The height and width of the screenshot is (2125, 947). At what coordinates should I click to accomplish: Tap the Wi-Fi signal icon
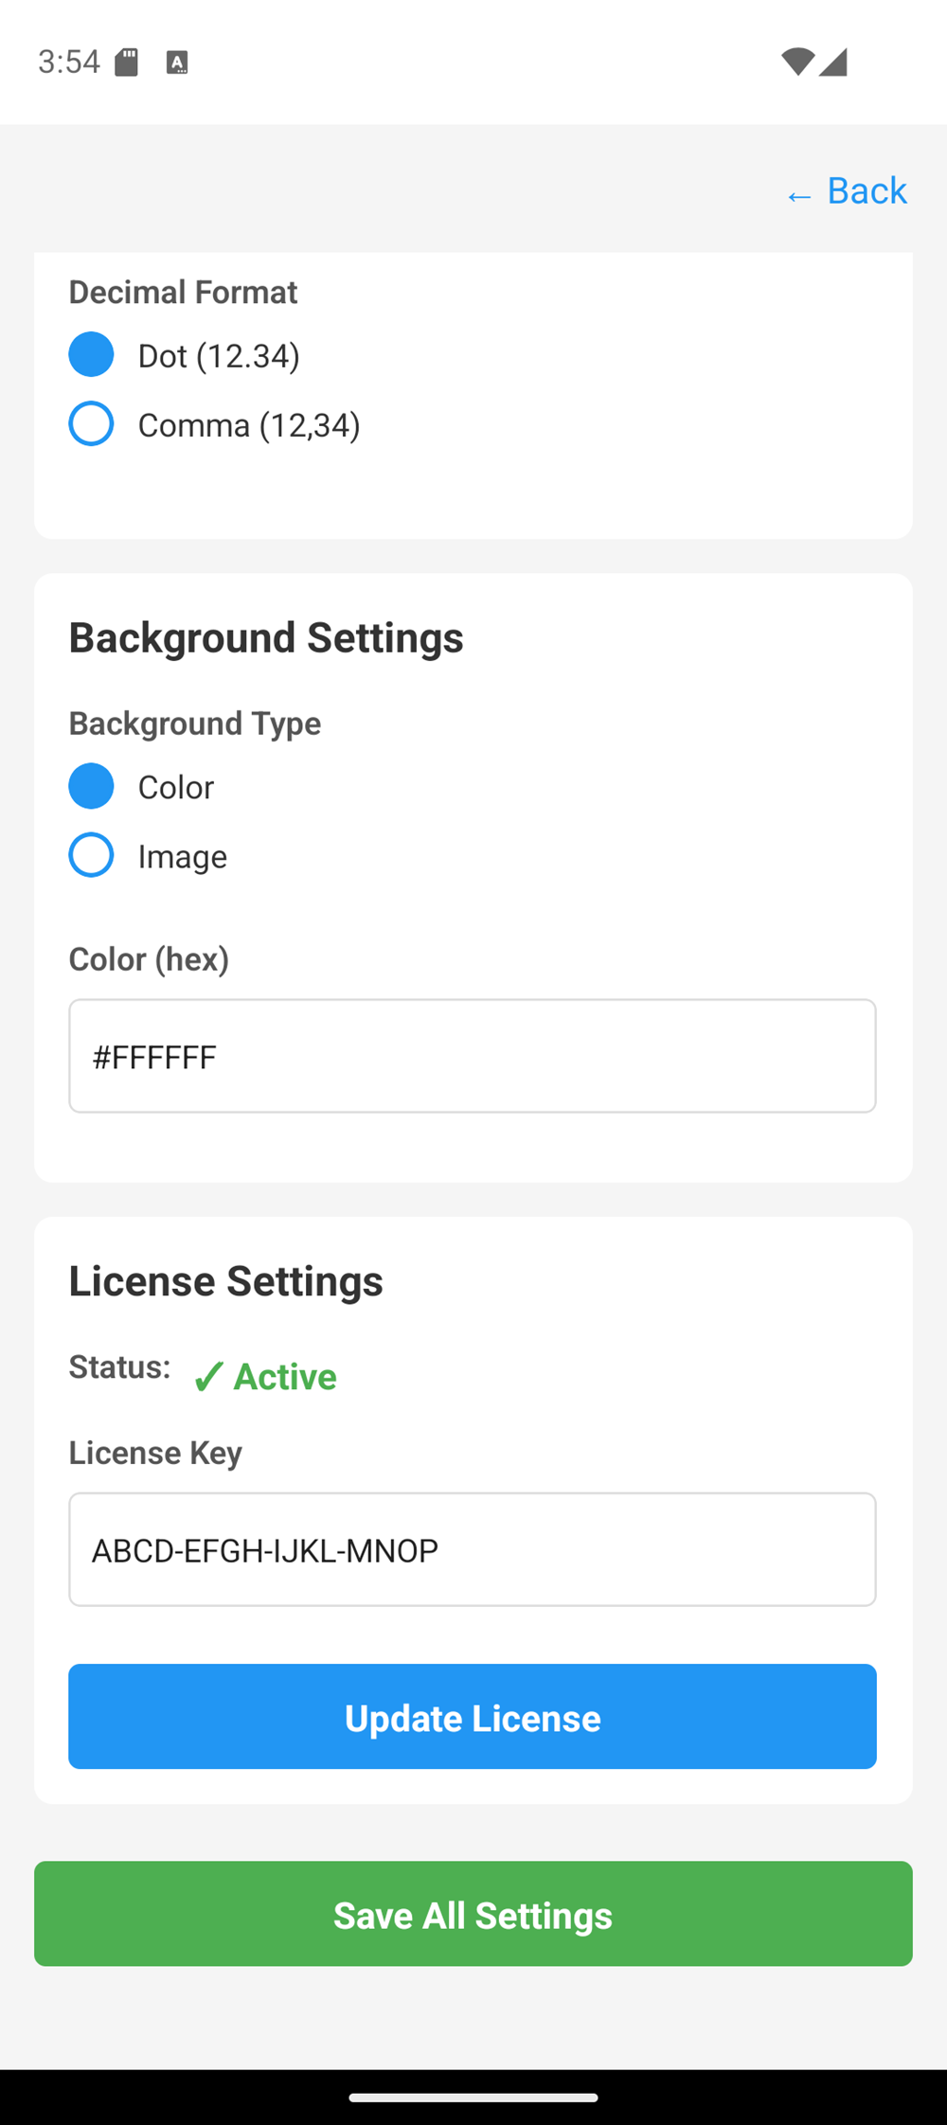pyautogui.click(x=798, y=62)
